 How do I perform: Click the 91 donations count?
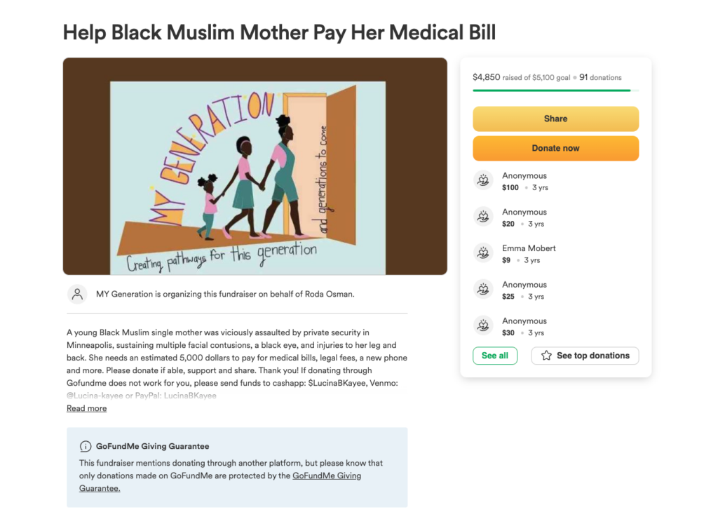pyautogui.click(x=600, y=77)
